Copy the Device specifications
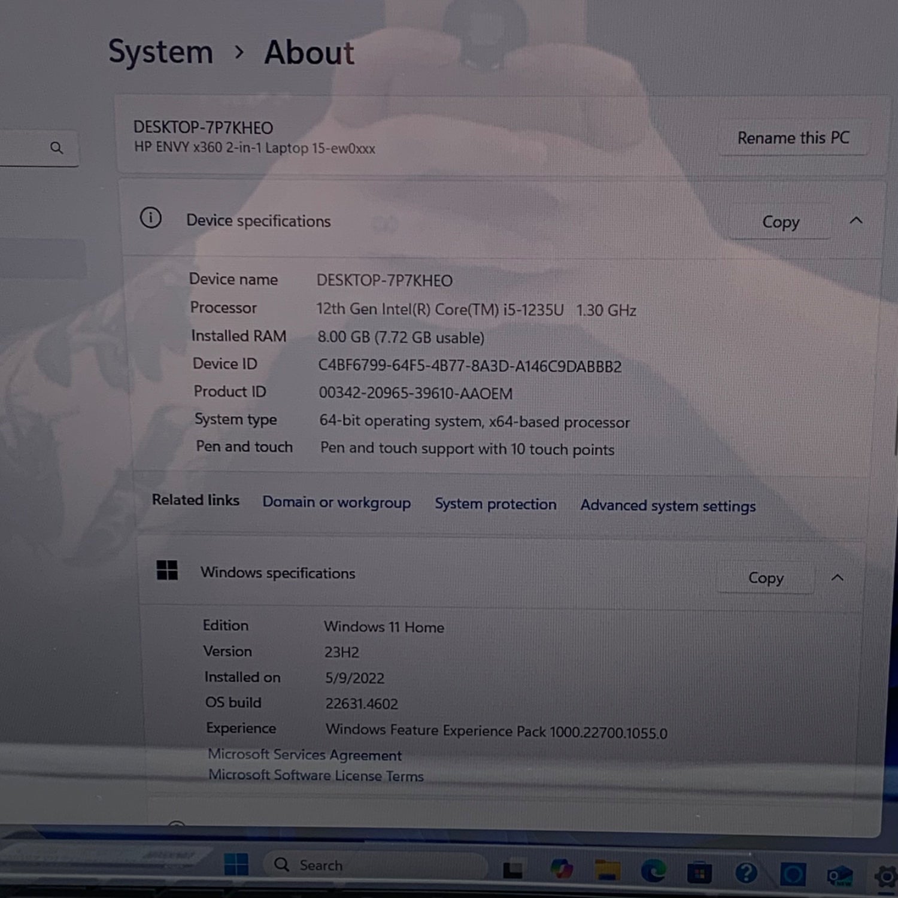Screen dimensions: 898x898 780,222
